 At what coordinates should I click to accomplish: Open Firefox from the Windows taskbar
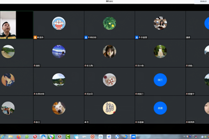[18, 136]
